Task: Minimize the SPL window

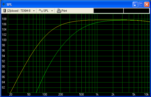Action: click(135, 4)
